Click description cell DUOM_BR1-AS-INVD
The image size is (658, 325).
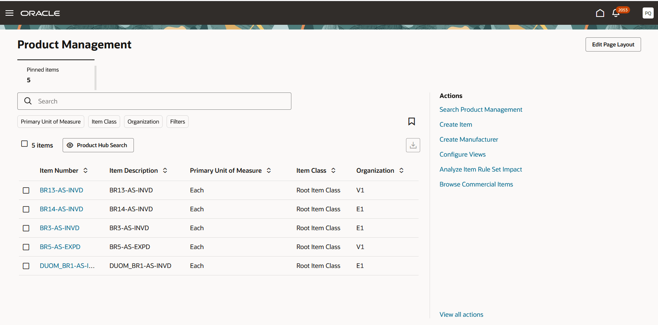click(140, 266)
